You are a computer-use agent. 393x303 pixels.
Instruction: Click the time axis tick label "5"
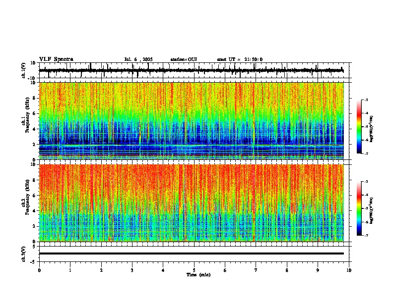(194, 270)
